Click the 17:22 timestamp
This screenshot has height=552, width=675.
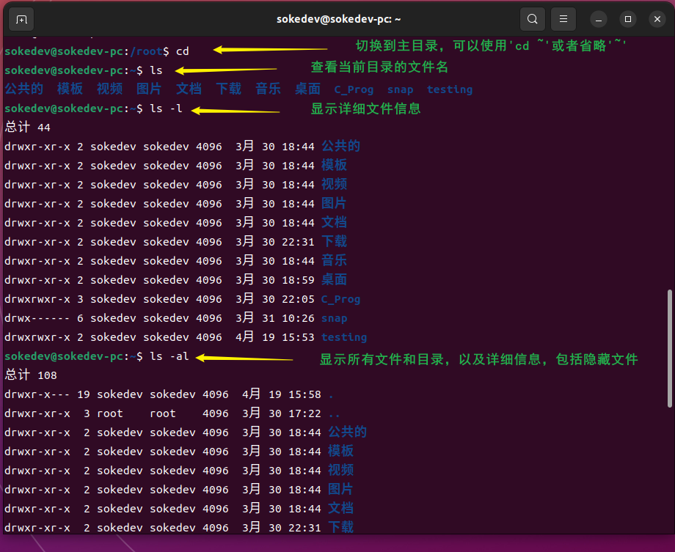(304, 413)
